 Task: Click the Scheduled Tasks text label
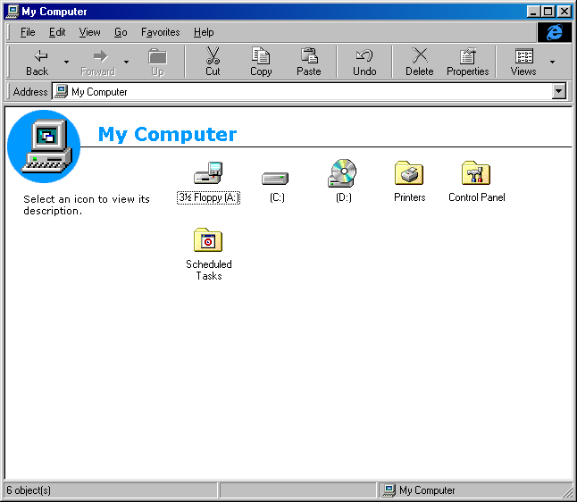pyautogui.click(x=209, y=270)
